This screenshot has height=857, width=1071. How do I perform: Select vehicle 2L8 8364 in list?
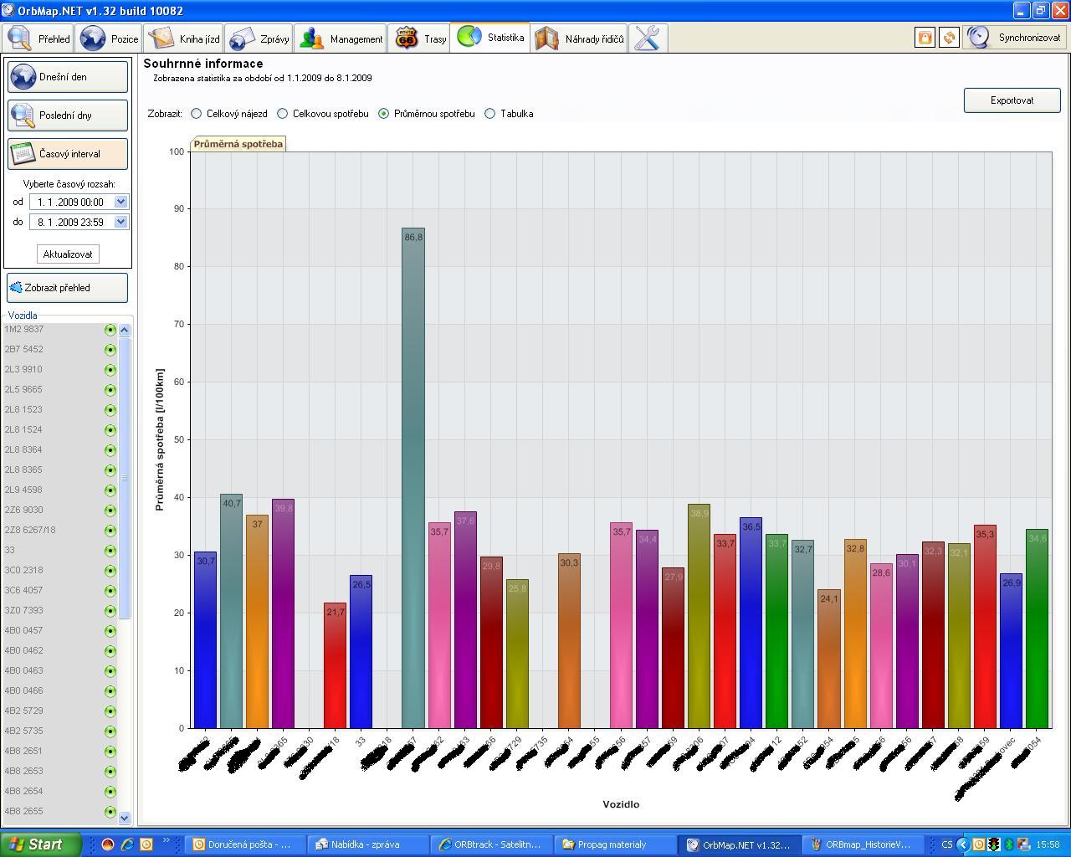pos(23,450)
